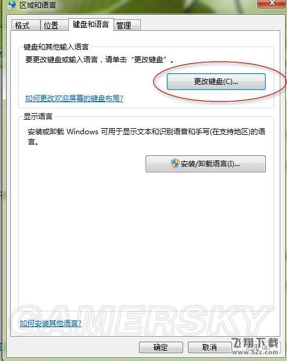Click the 更改键盘(C)... button
This screenshot has height=361, width=287.
click(216, 82)
